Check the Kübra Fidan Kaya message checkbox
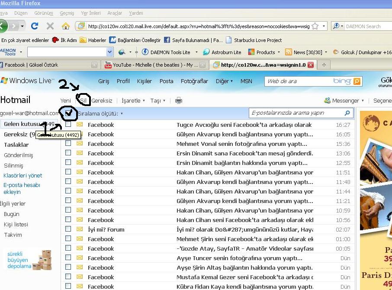392x290 pixels. click(x=68, y=286)
